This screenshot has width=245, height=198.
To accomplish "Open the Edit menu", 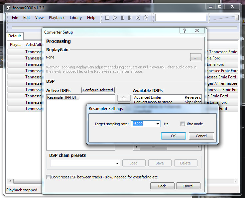I will (27, 18).
